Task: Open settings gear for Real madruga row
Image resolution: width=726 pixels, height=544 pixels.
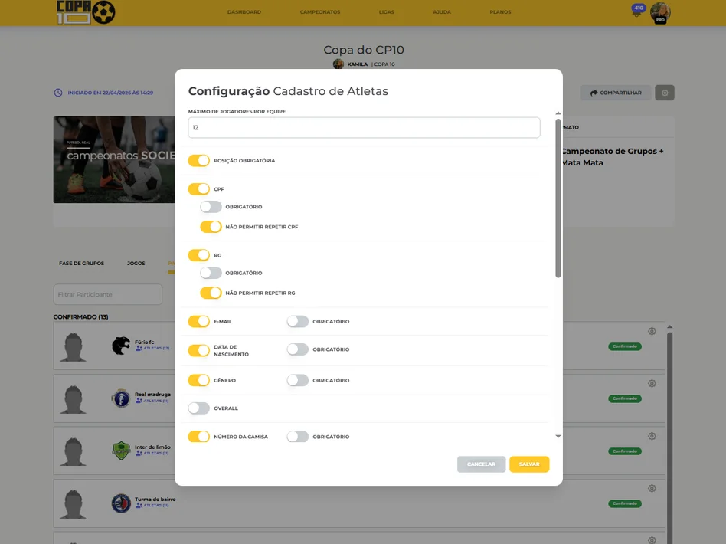Action: [652, 383]
